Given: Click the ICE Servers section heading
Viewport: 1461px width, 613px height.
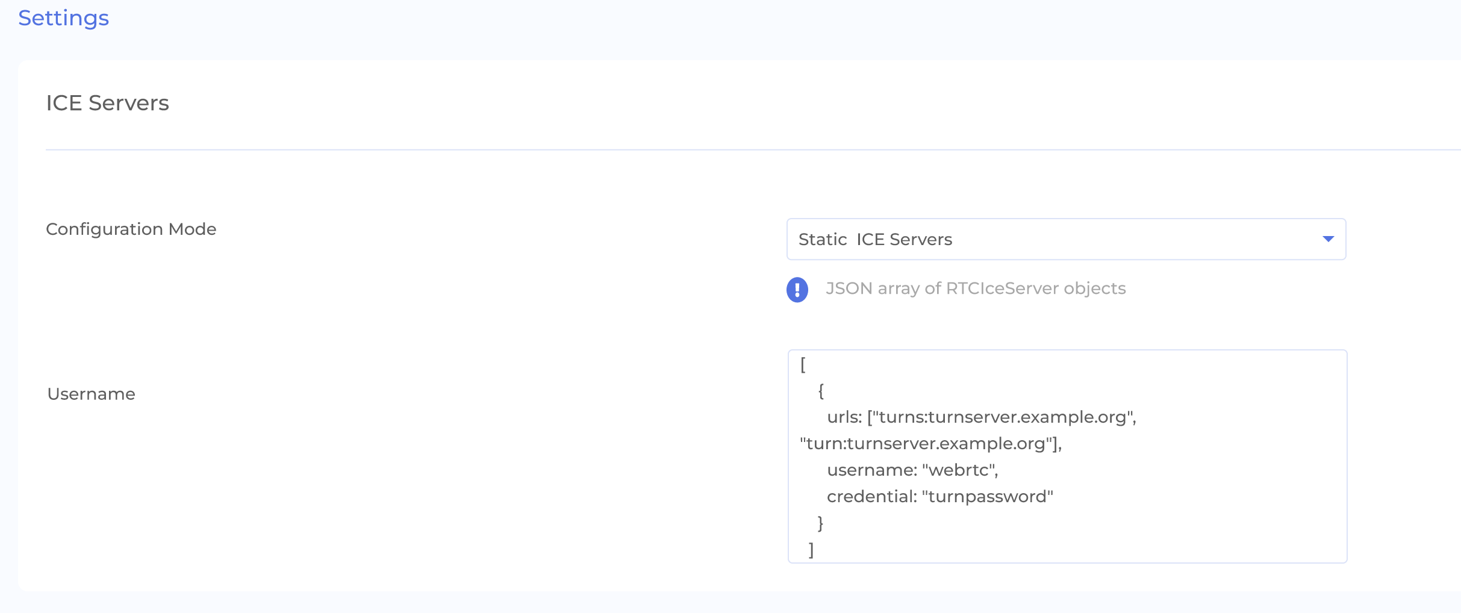Looking at the screenshot, I should 108,102.
